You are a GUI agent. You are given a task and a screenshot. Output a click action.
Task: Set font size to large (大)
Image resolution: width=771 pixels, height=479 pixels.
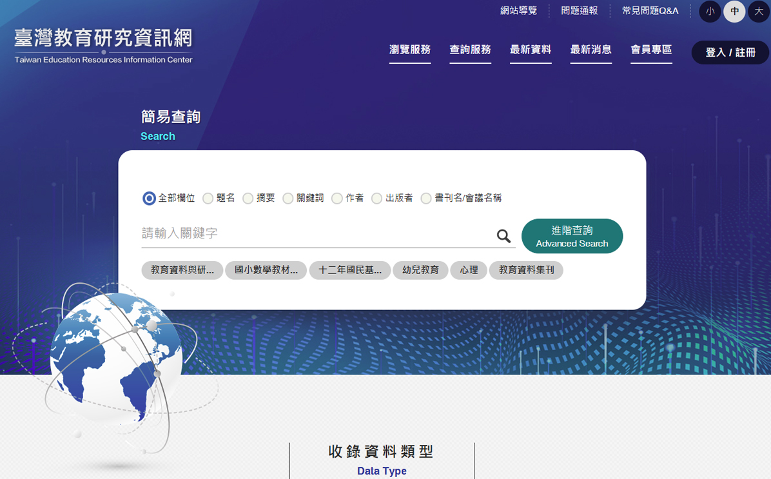pyautogui.click(x=759, y=12)
